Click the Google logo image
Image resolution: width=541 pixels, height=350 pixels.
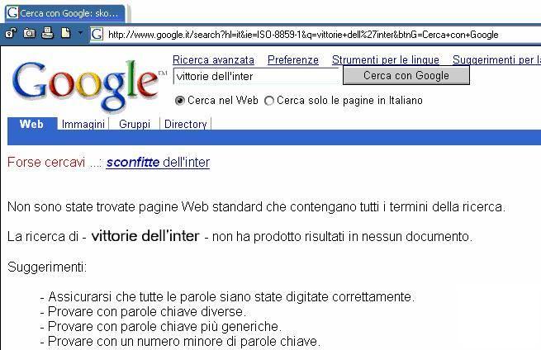[86, 86]
